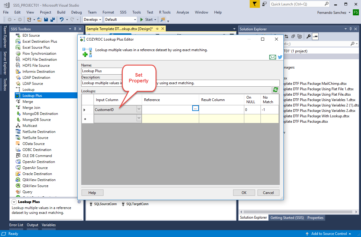Open the Debug menu

(x=76, y=12)
